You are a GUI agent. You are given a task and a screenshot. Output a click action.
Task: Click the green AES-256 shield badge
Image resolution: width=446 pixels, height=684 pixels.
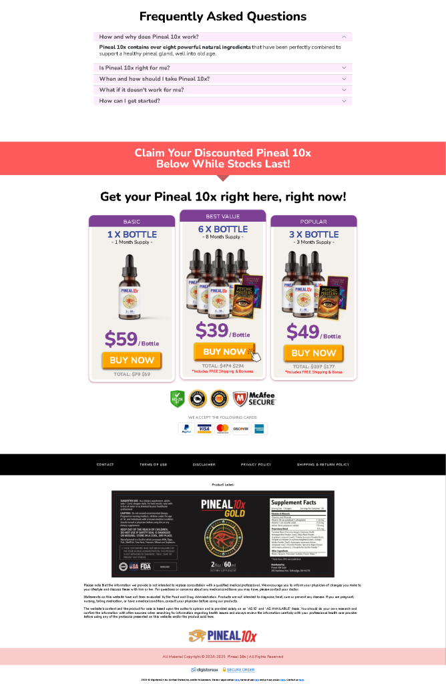click(177, 399)
